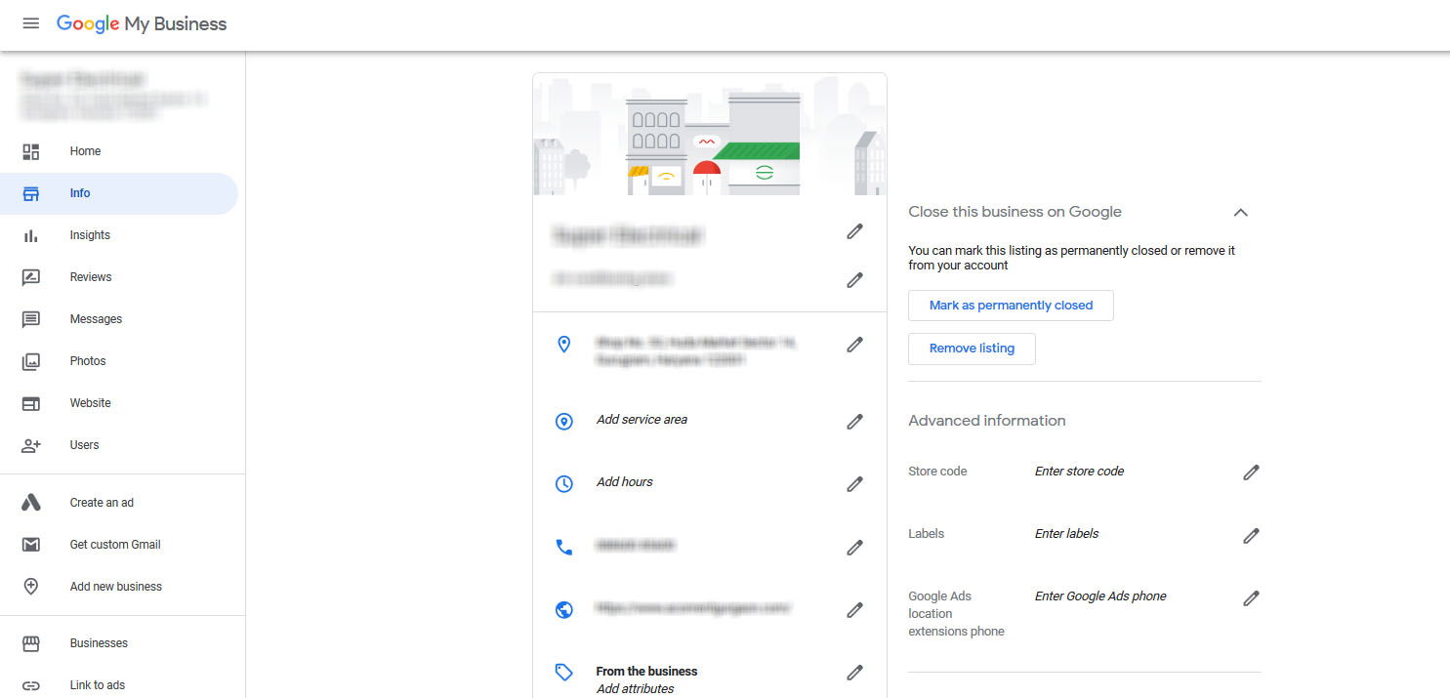Image resolution: width=1450 pixels, height=698 pixels.
Task: Open the Home section
Action: [x=85, y=151]
